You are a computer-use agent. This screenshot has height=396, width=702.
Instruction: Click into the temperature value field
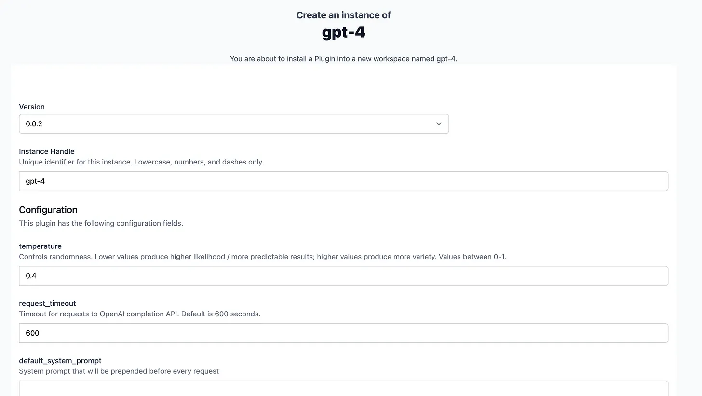pos(343,276)
